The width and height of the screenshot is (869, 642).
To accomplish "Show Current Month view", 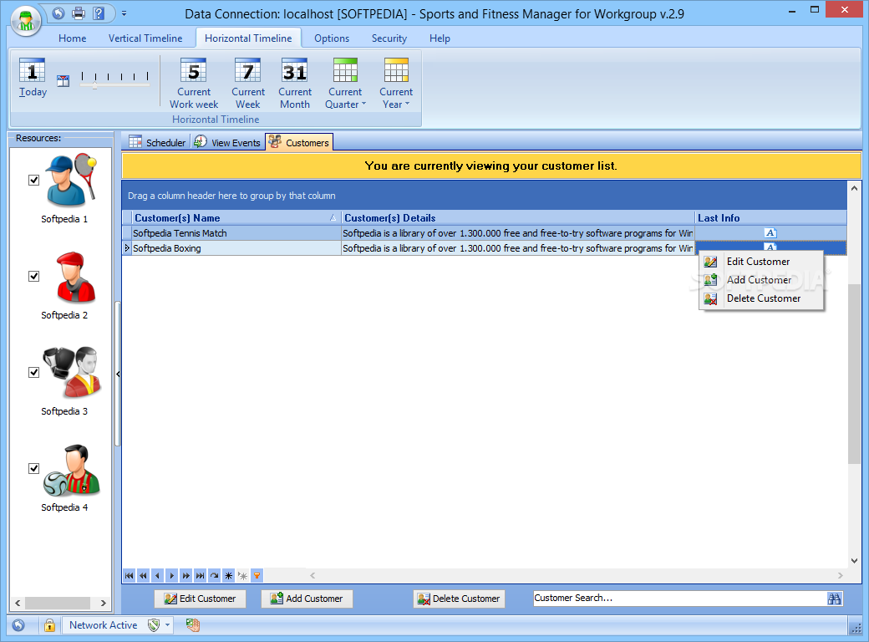I will click(295, 84).
